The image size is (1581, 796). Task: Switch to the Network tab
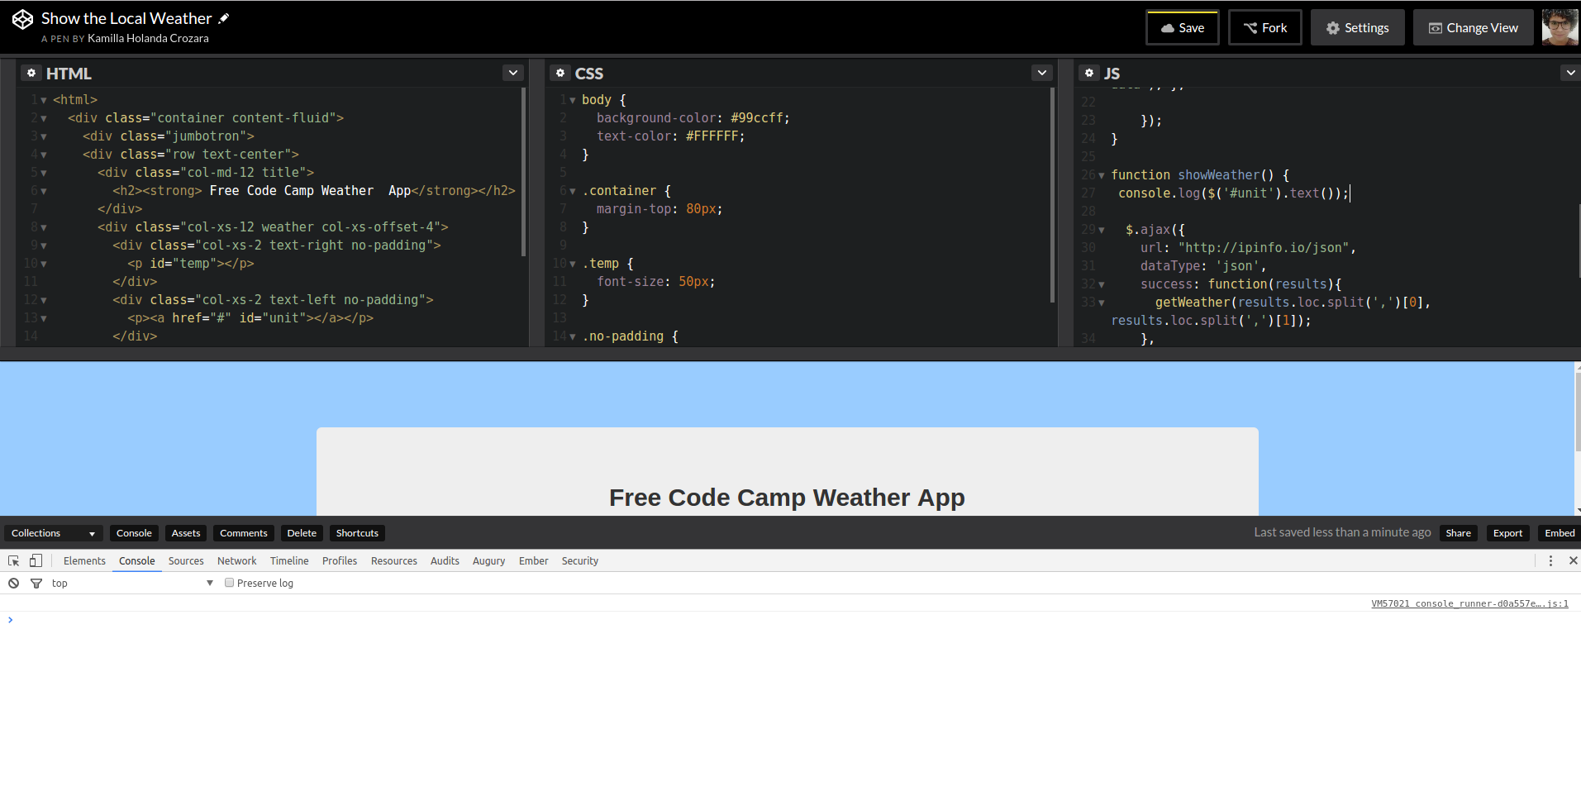coord(237,560)
